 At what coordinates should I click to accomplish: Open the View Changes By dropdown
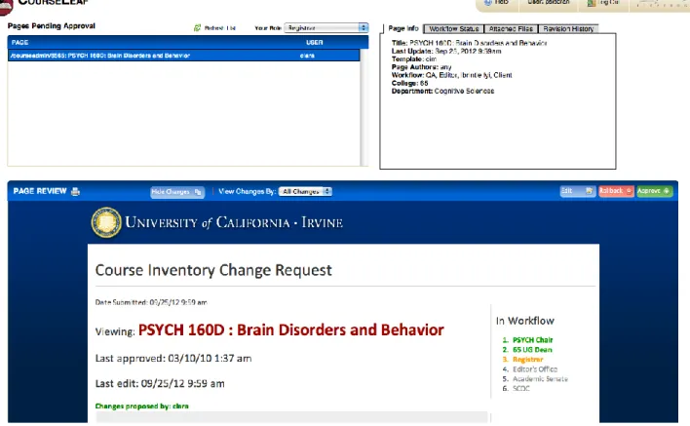(305, 191)
